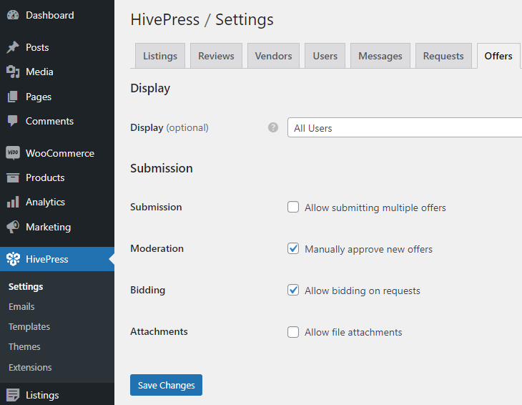This screenshot has height=405, width=522.
Task: Click the Products archive box icon
Action: [x=13, y=178]
